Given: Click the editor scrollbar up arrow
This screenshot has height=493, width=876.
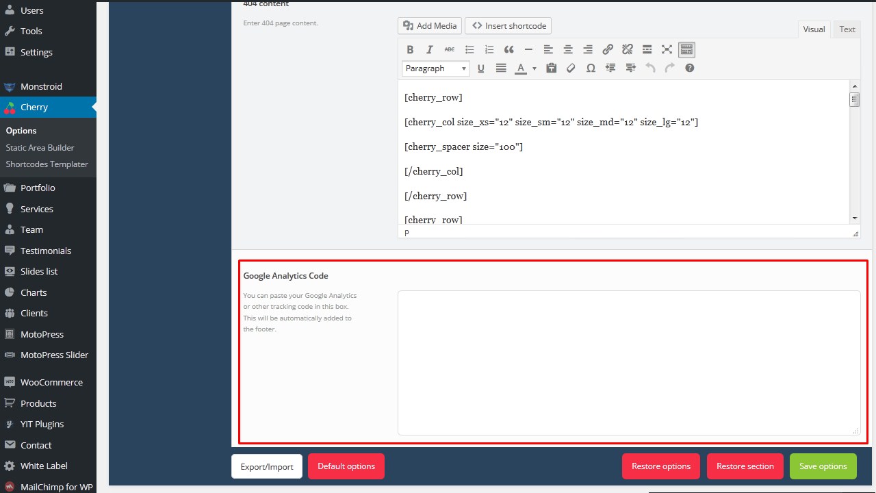Looking at the screenshot, I should (x=855, y=86).
